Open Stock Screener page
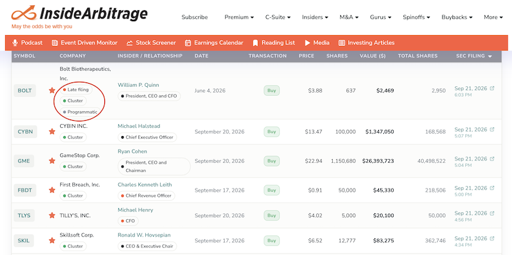 click(156, 43)
